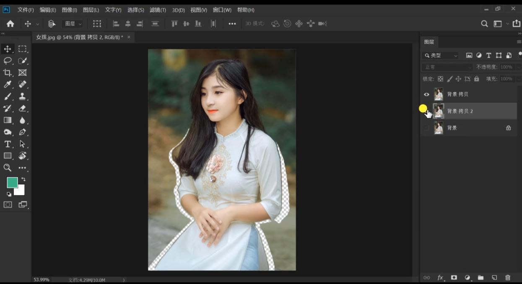Select the Zoom tool in toolbar

click(8, 168)
